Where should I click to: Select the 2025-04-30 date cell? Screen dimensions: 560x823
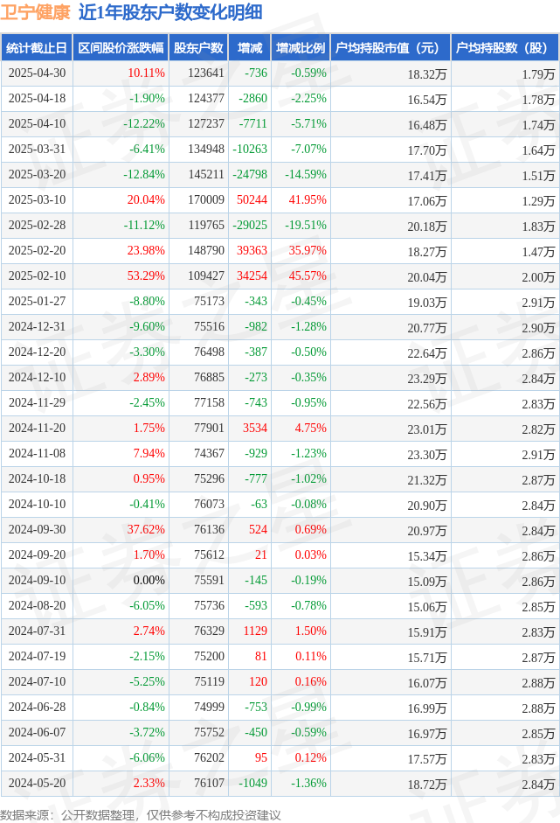point(38,73)
